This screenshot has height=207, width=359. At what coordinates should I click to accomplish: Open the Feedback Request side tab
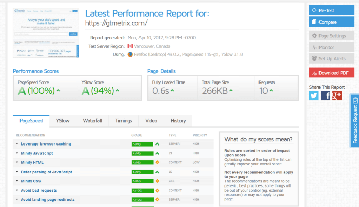pos(355,120)
